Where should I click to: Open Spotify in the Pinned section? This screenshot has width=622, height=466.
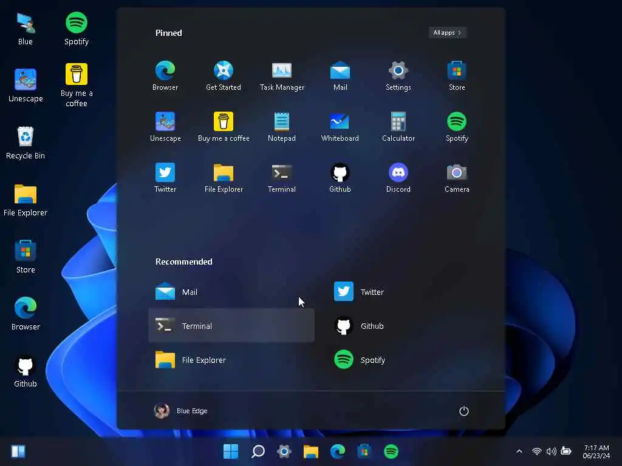457,127
